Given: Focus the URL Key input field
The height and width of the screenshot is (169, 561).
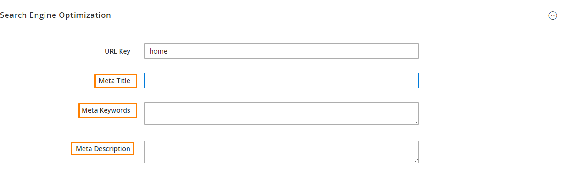Looking at the screenshot, I should pyautogui.click(x=281, y=51).
